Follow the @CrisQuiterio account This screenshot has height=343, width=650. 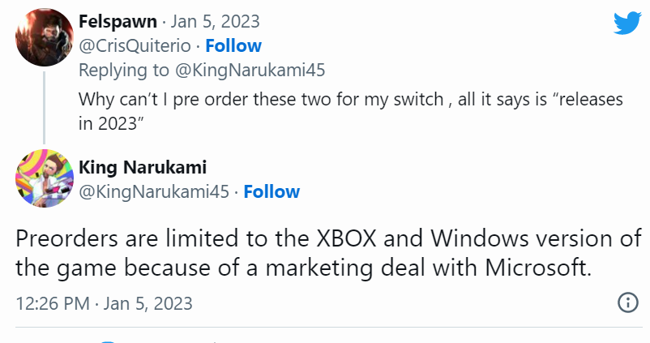click(x=233, y=45)
